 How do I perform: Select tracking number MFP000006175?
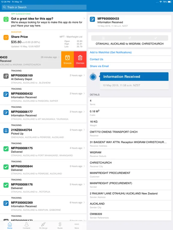(22, 148)
